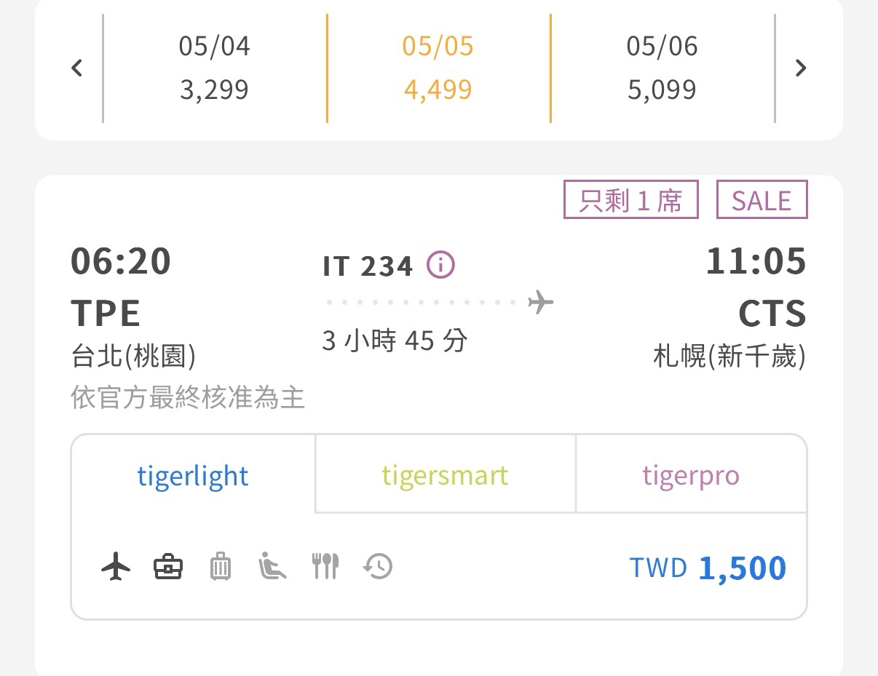Tap the 只剩 1 席 seats-left badge
Viewport: 878px width, 676px height.
(x=631, y=200)
